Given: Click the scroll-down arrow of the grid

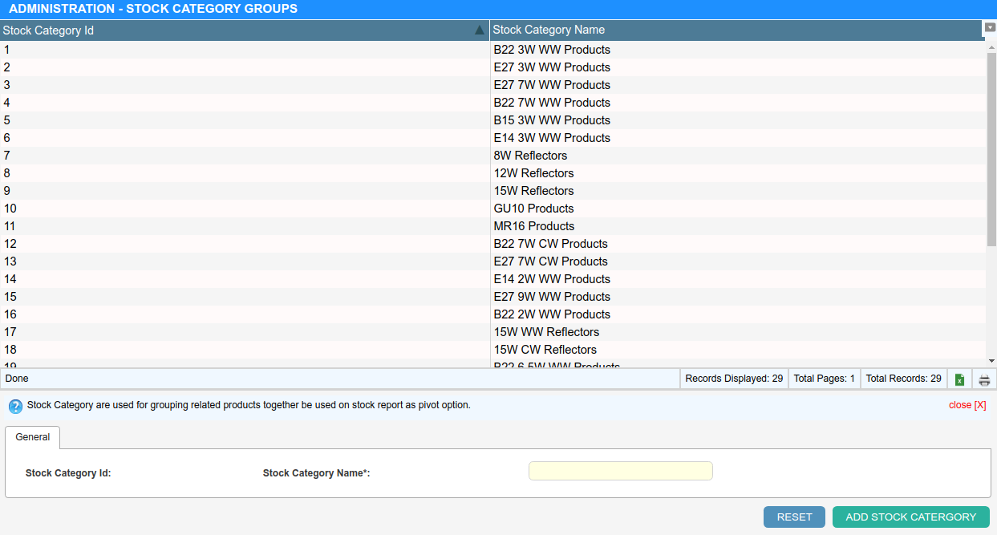Looking at the screenshot, I should (991, 361).
